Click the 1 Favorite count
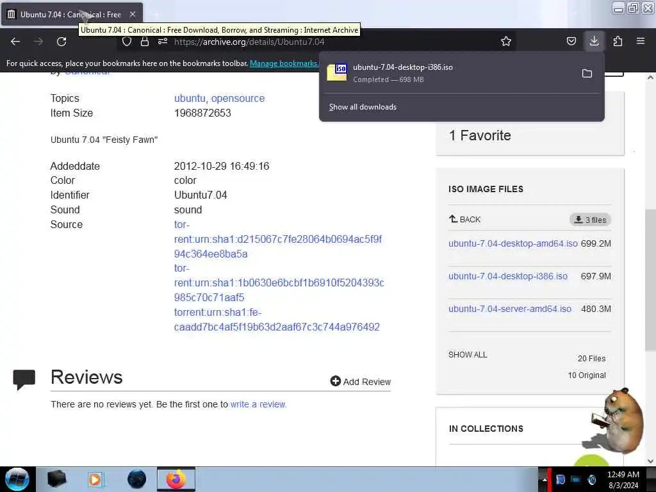Image resolution: width=656 pixels, height=492 pixels. [480, 136]
